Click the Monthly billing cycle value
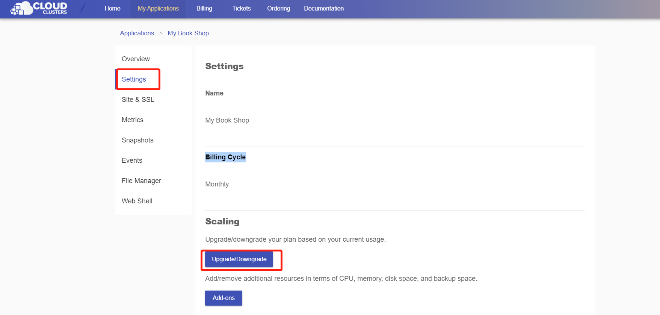 217,184
